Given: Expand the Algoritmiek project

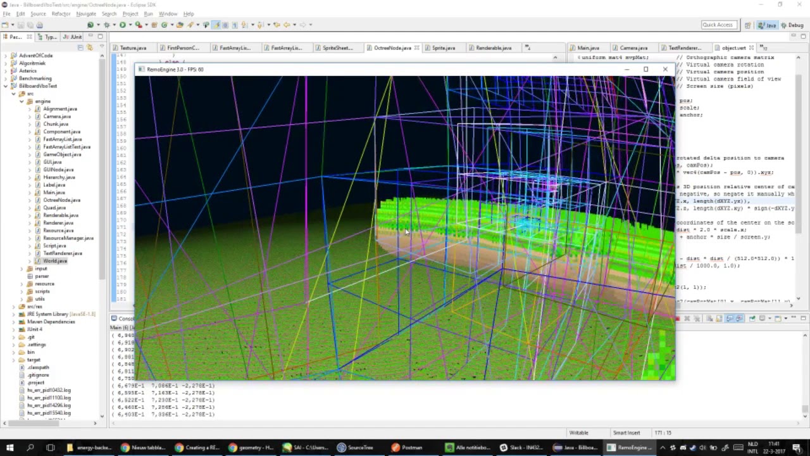Looking at the screenshot, I should coord(6,63).
